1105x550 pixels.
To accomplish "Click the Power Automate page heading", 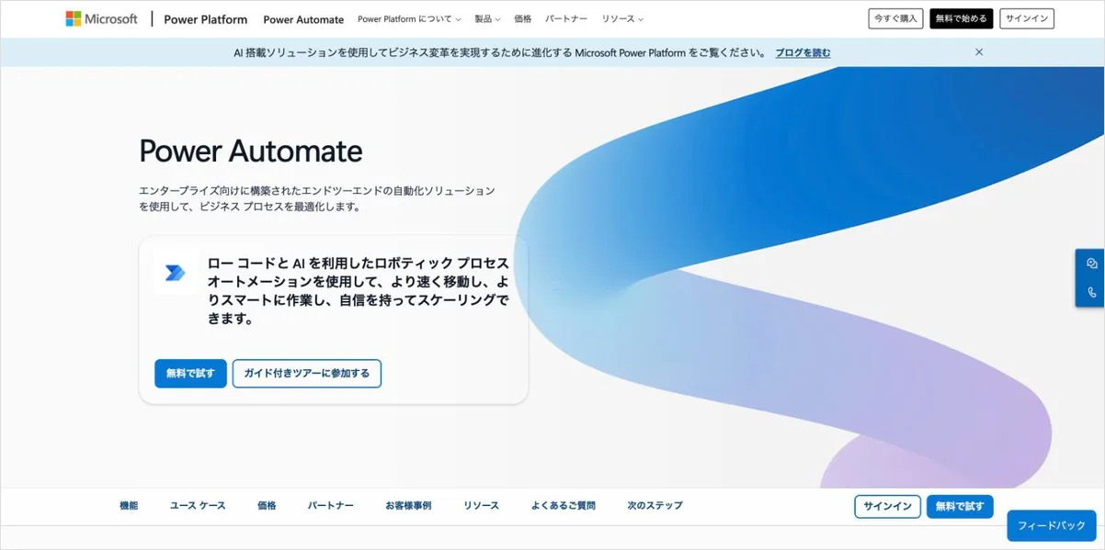I will coord(251,151).
